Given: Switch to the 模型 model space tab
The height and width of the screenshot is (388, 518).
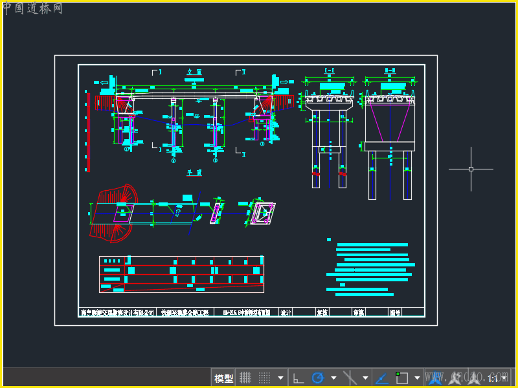Looking at the screenshot, I should pos(223,378).
